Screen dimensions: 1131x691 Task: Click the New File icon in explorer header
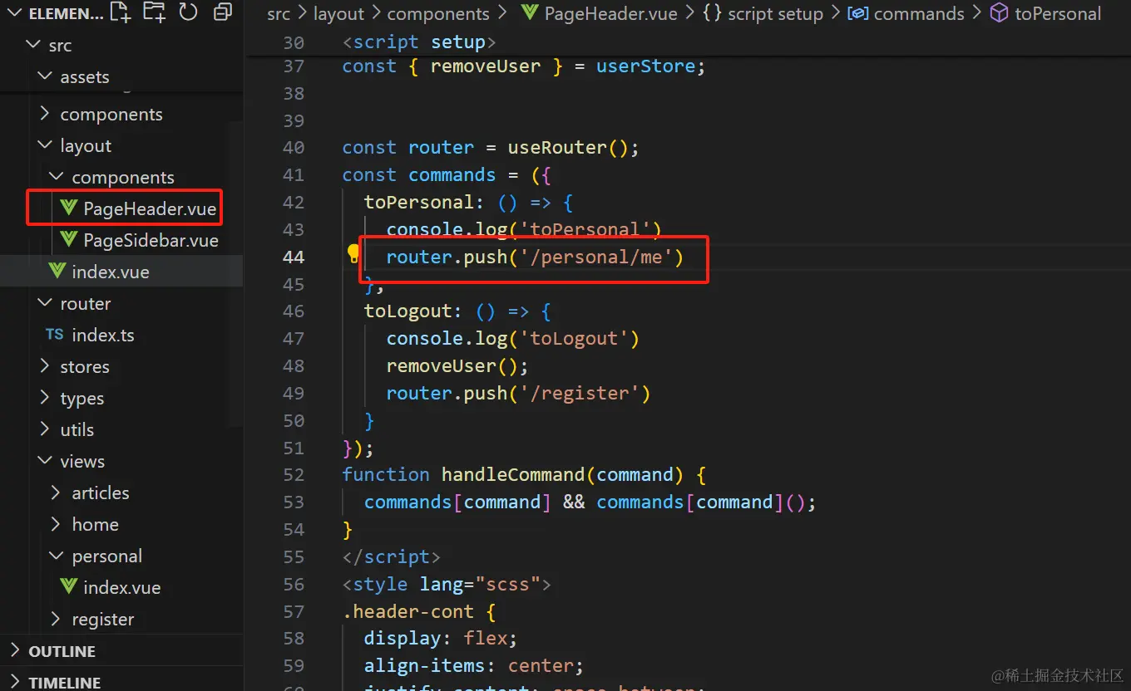point(121,12)
